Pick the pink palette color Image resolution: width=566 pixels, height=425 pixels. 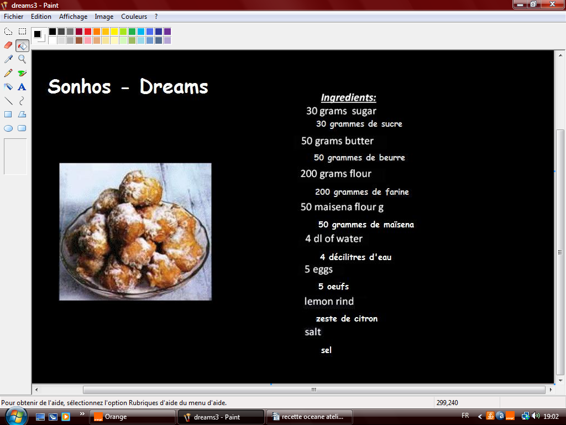(88, 40)
